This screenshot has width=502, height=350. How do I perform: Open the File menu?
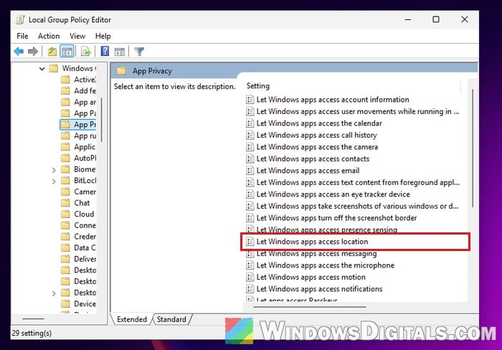coord(22,36)
